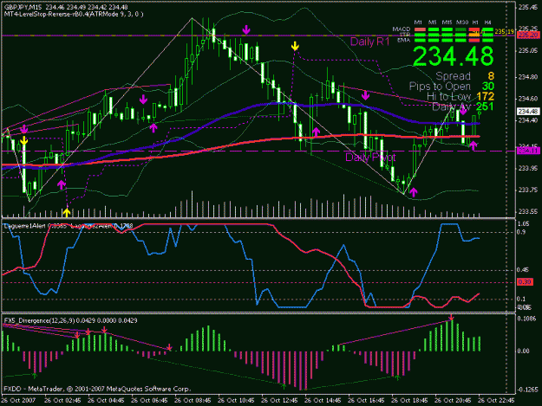This screenshot has height=406, width=542.
Task: Click the Daily Av value 251
Action: 485,106
